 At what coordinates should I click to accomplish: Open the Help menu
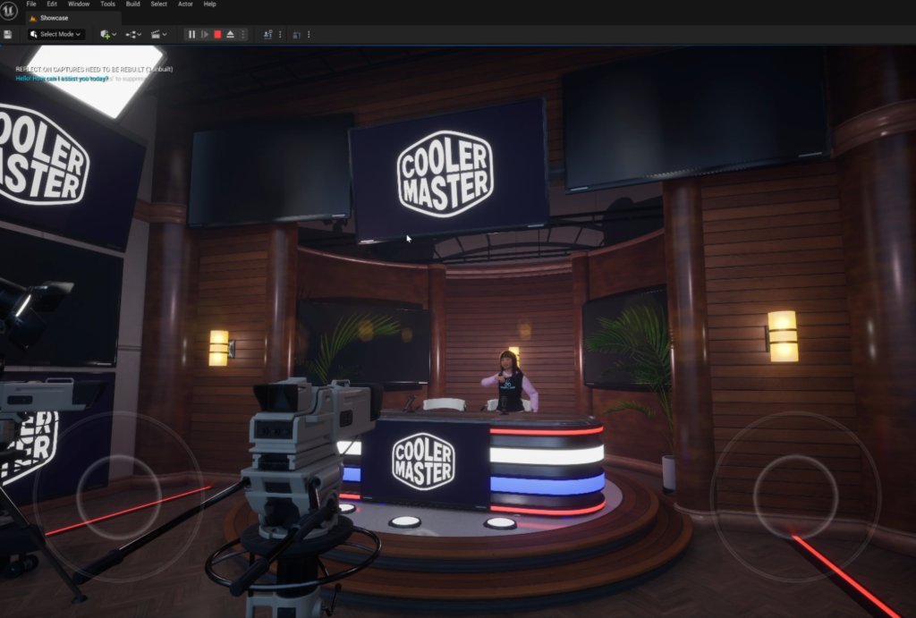point(209,4)
